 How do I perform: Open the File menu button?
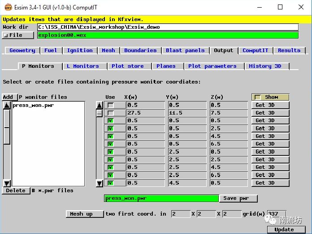(x=13, y=35)
